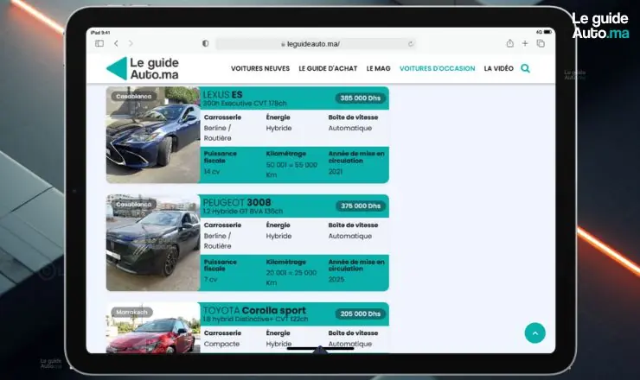
Task: Open the Peugeot 3008 listing title
Action: pos(236,202)
